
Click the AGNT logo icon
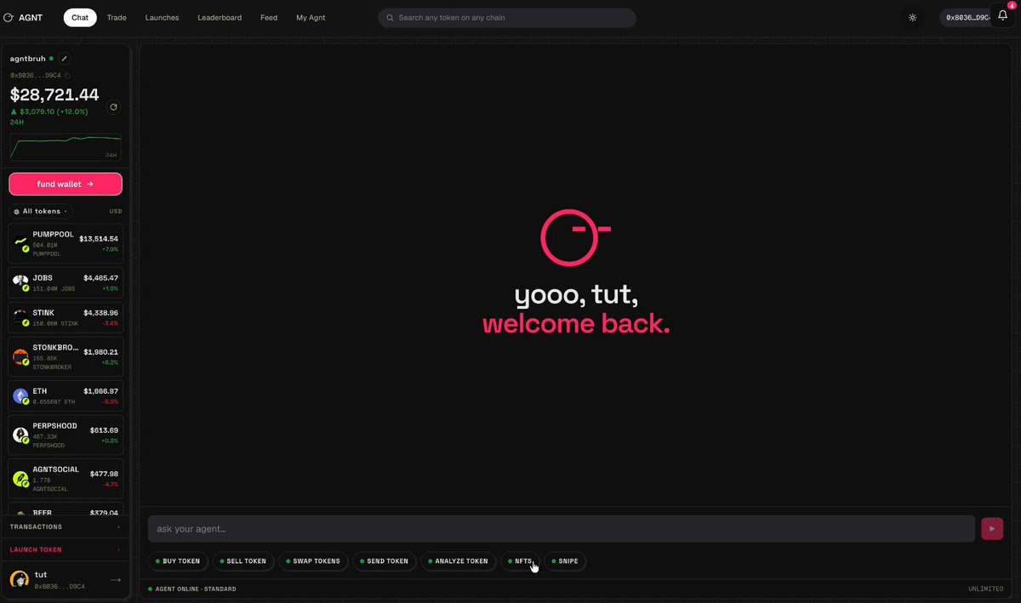9,17
